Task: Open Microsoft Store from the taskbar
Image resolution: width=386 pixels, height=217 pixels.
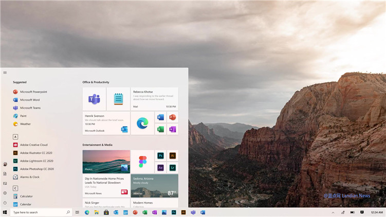Action: click(106, 212)
